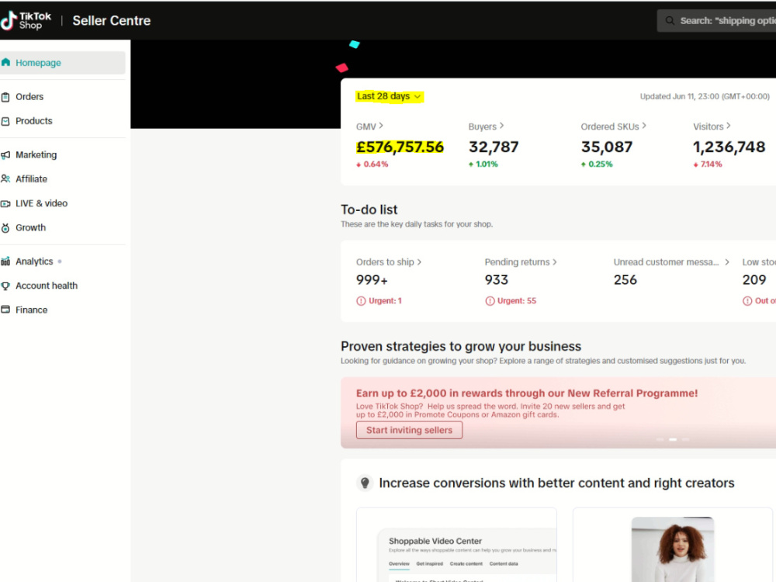Select the first carousel dot on the banner
Screen dimensions: 776x582
pos(660,439)
